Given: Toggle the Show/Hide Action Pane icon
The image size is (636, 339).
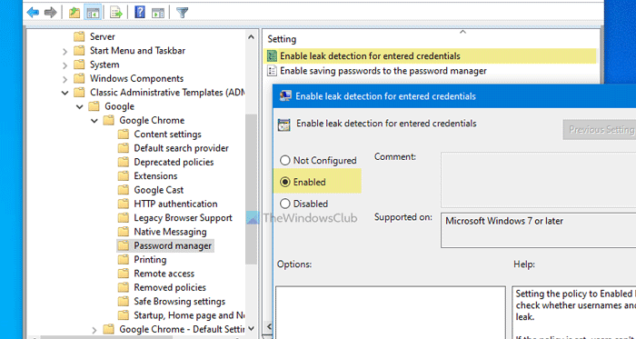Looking at the screenshot, I should 158,13.
